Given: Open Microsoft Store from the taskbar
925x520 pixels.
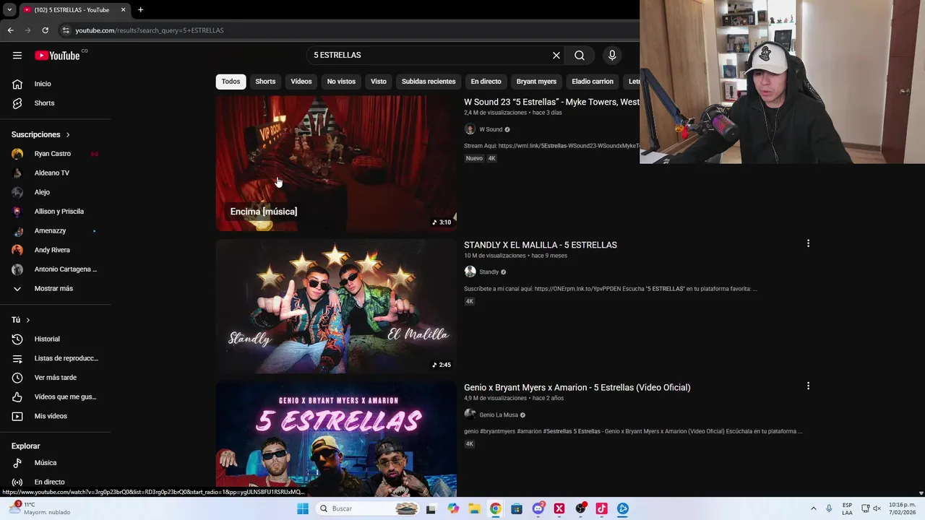Looking at the screenshot, I should [517, 508].
